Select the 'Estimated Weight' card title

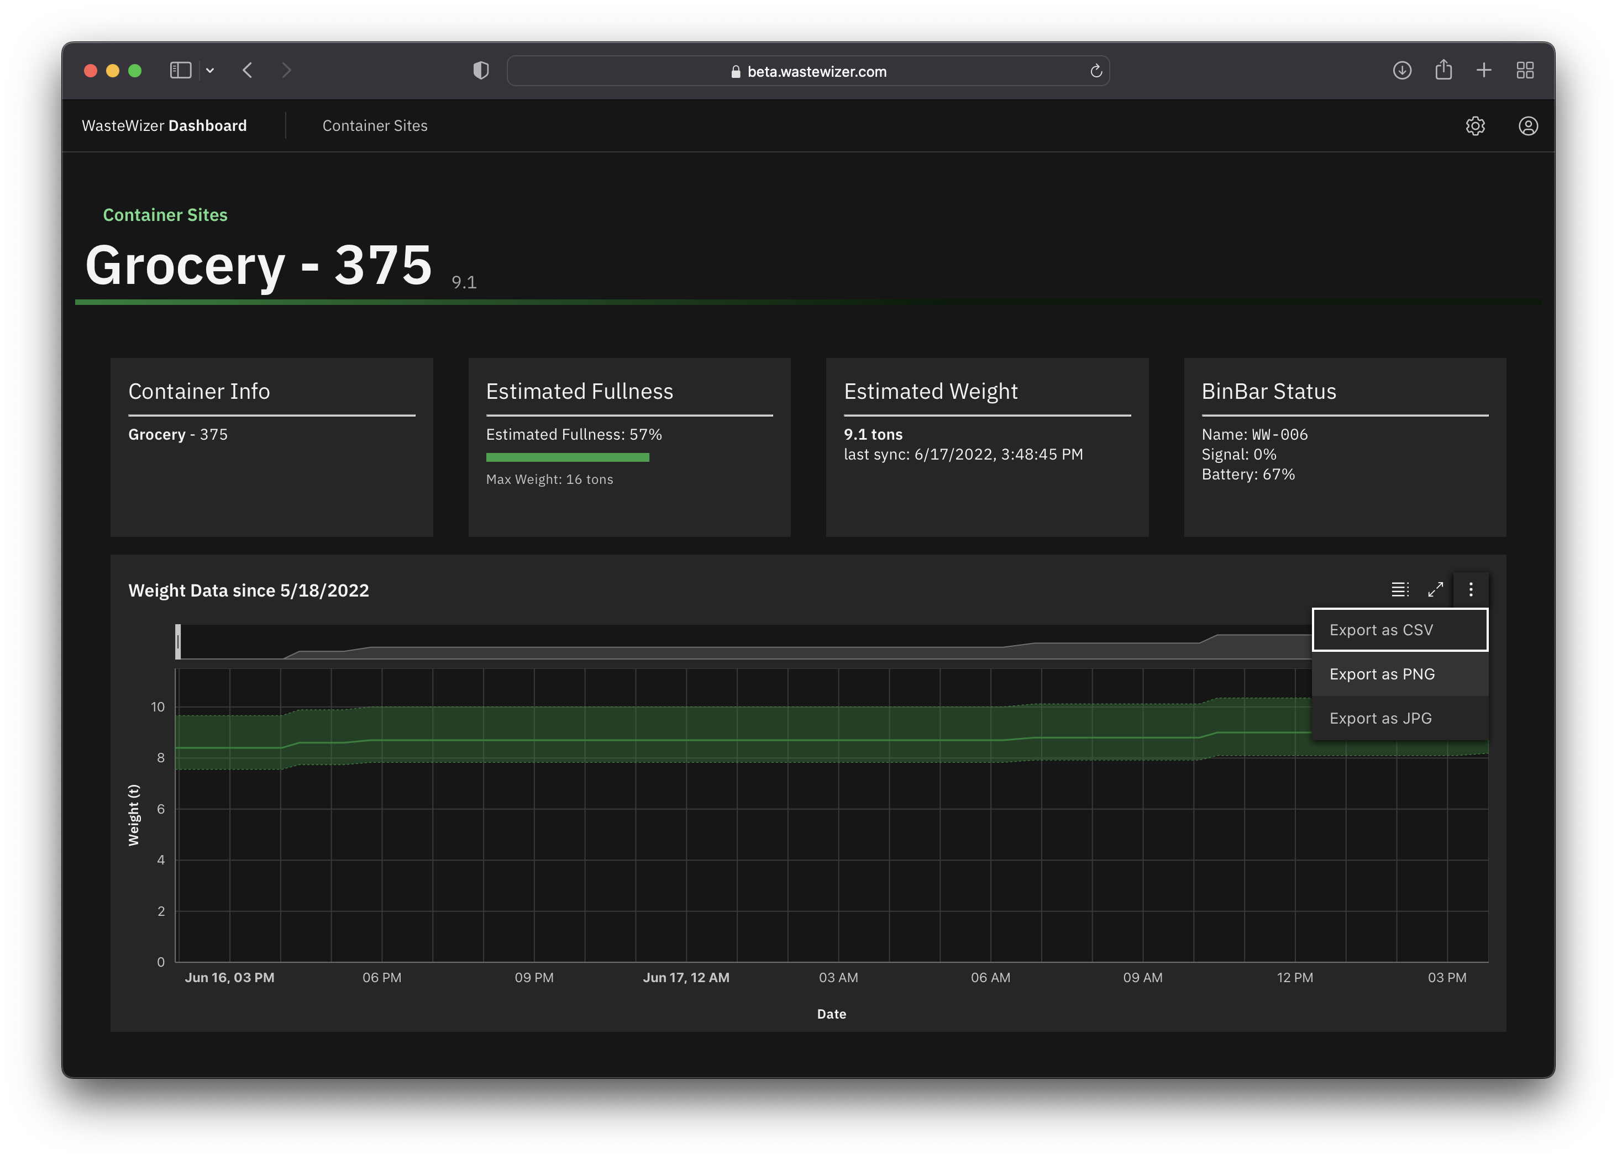coord(931,392)
